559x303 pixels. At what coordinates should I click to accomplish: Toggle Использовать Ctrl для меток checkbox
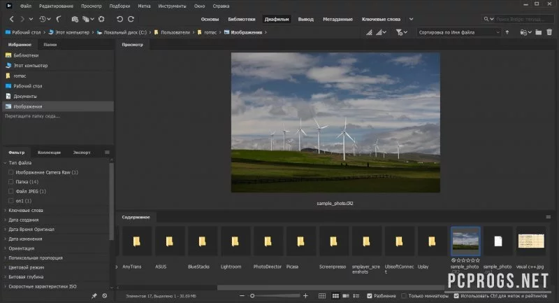(x=456, y=296)
